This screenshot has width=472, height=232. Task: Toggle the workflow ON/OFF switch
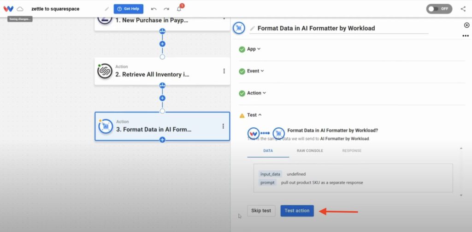439,9
